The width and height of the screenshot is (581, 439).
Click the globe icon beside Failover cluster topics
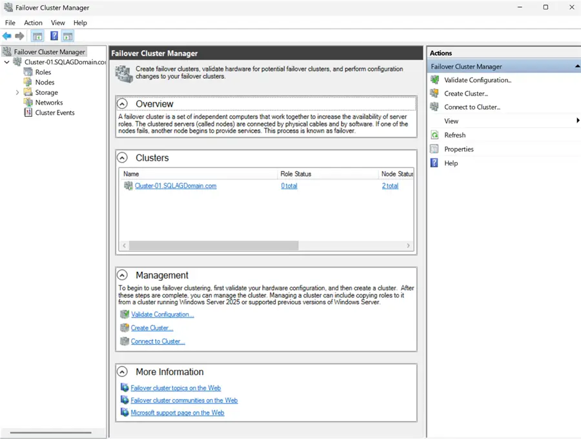coord(125,387)
